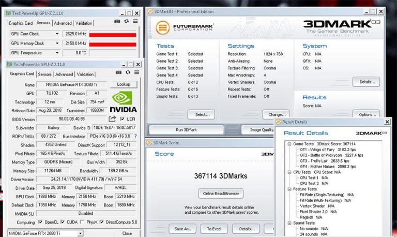The height and width of the screenshot is (237, 397).
Task: Toggle the PhysX checkbox
Action: pyautogui.click(x=82, y=222)
